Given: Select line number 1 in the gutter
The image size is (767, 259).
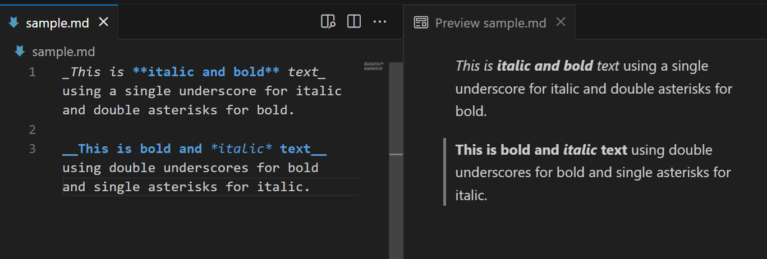Looking at the screenshot, I should click(x=32, y=72).
